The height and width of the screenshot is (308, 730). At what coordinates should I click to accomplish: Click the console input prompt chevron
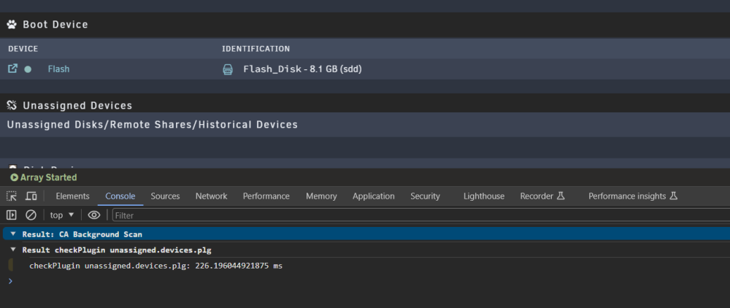coord(10,281)
